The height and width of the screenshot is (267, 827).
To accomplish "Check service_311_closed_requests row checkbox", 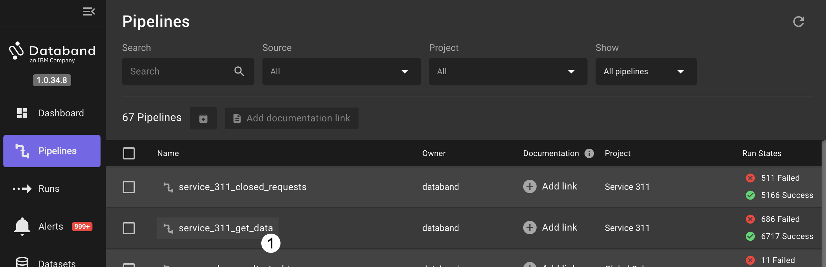I will click(x=129, y=187).
